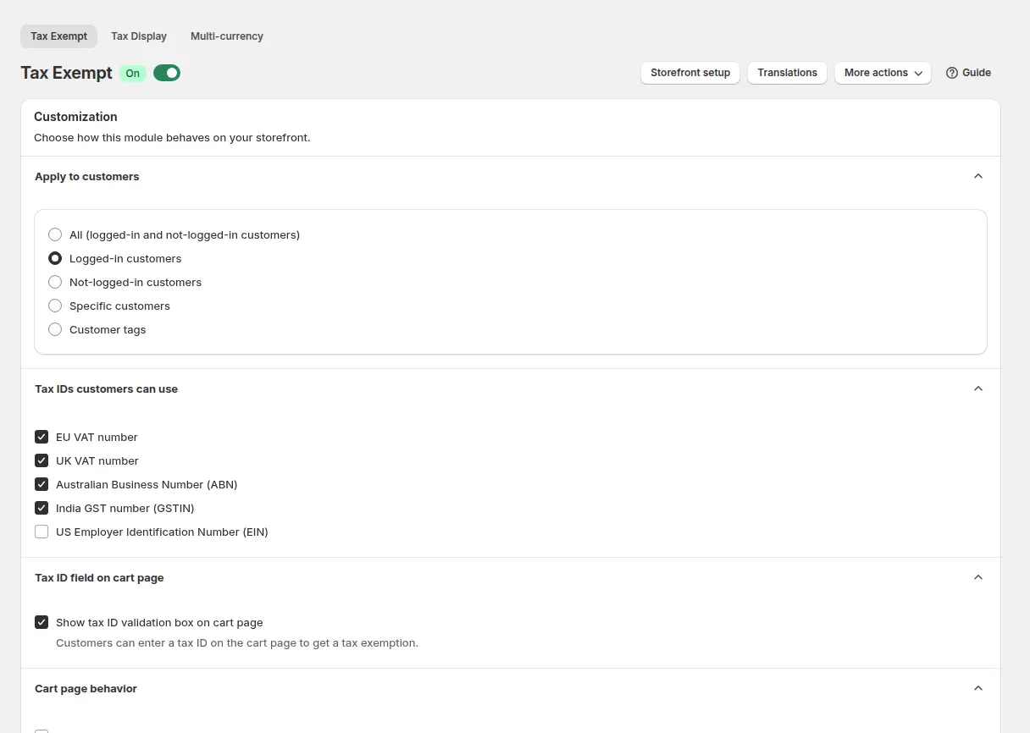Toggle the Tax Exempt on/off switch

pos(167,73)
